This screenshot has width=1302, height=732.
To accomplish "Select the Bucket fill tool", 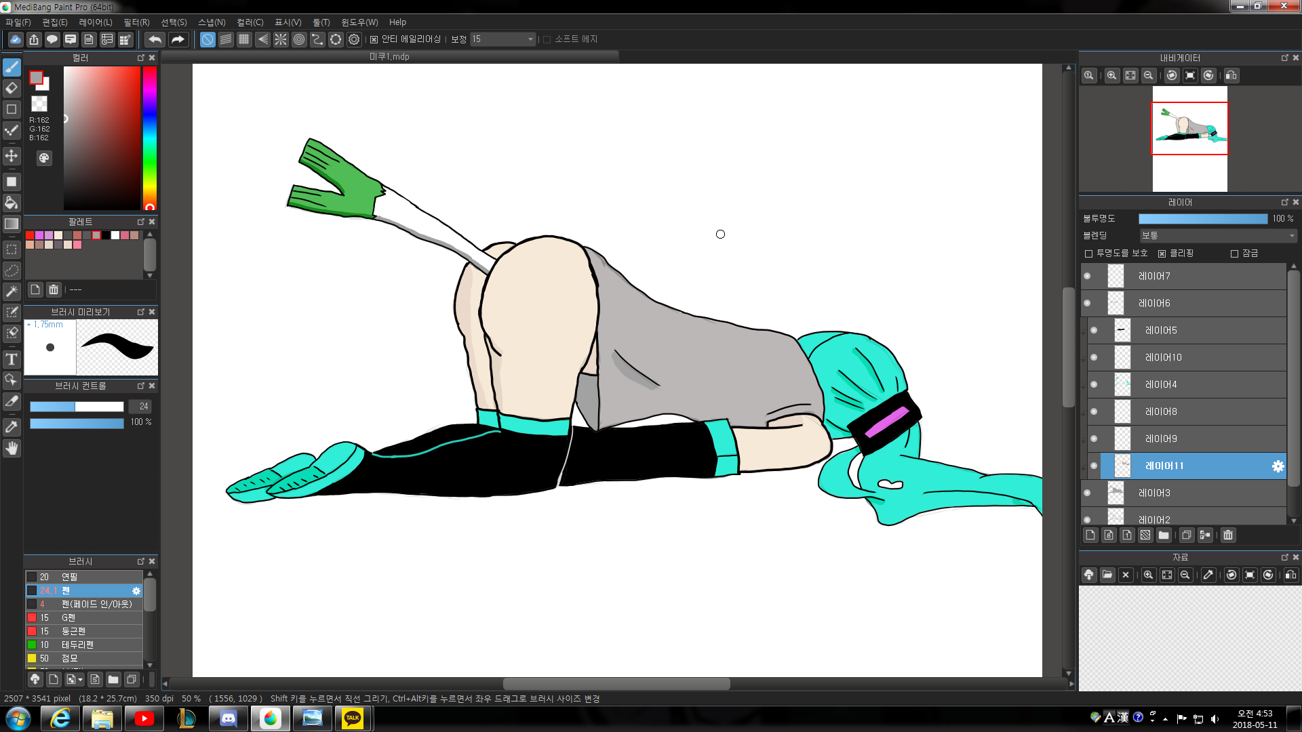I will coord(12,203).
